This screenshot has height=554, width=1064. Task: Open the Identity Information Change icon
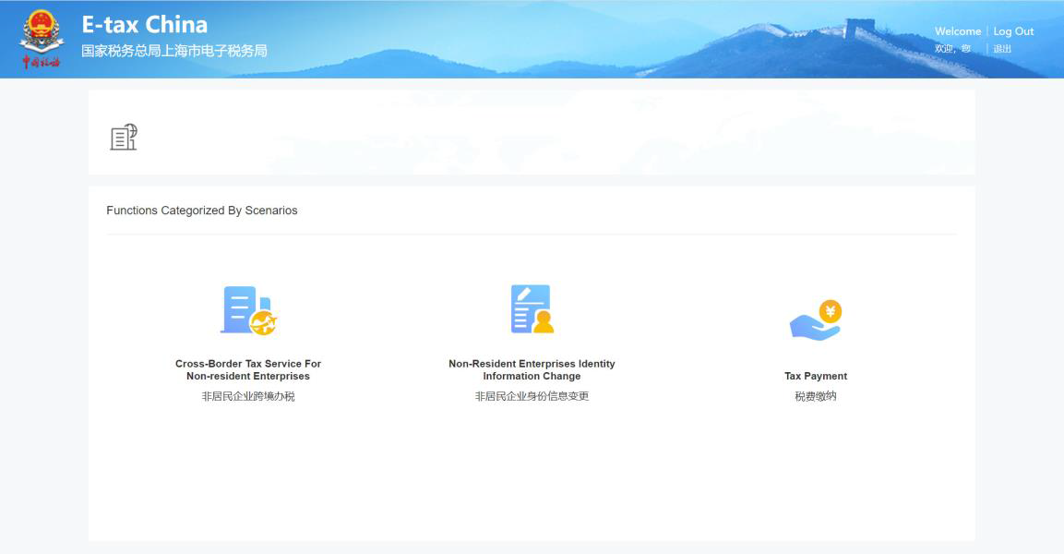click(532, 309)
